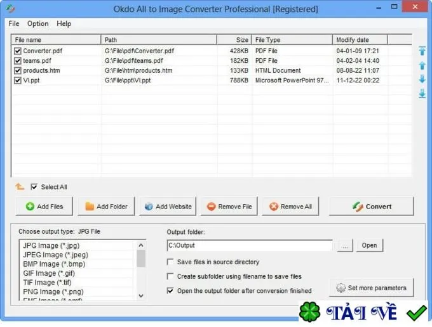Toggle the Select All checkbox

(34, 187)
